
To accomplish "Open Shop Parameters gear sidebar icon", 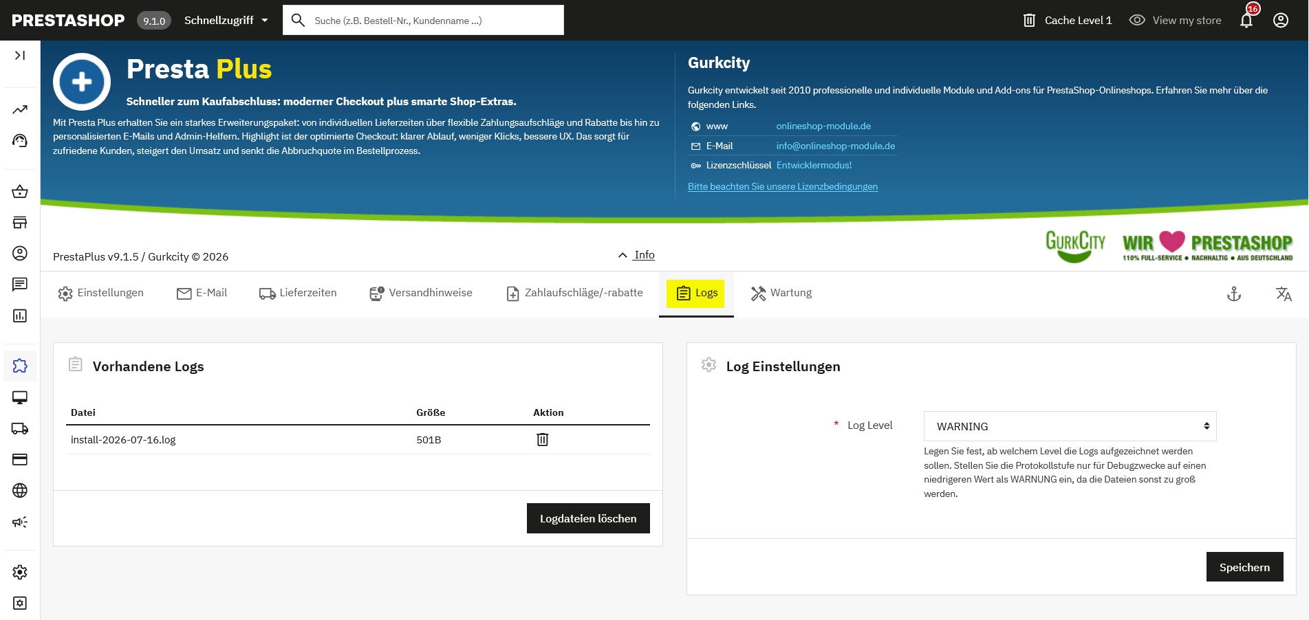I will 20,572.
